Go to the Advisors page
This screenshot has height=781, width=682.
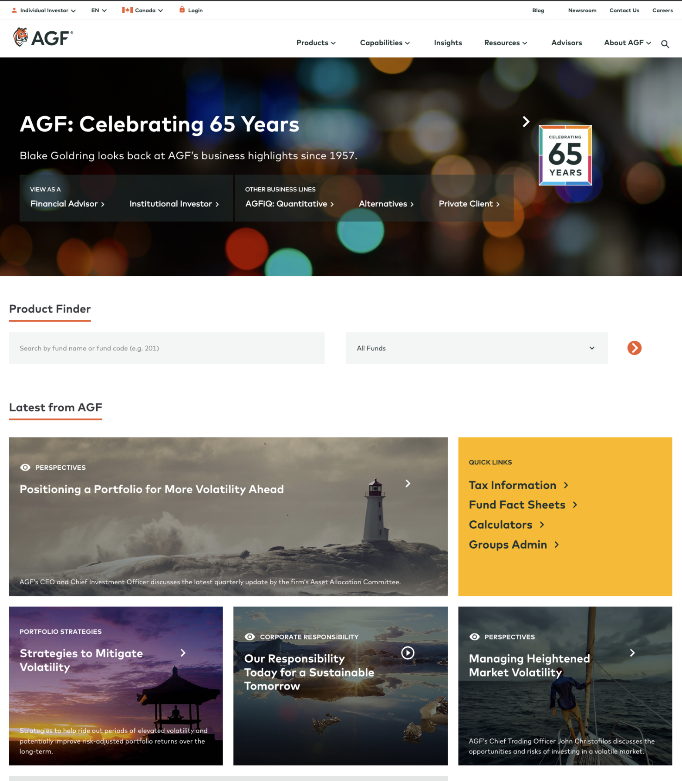567,43
